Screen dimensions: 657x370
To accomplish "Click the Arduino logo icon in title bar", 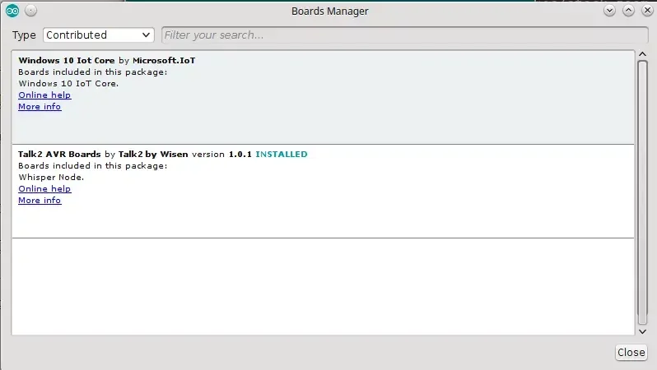I will [12, 11].
